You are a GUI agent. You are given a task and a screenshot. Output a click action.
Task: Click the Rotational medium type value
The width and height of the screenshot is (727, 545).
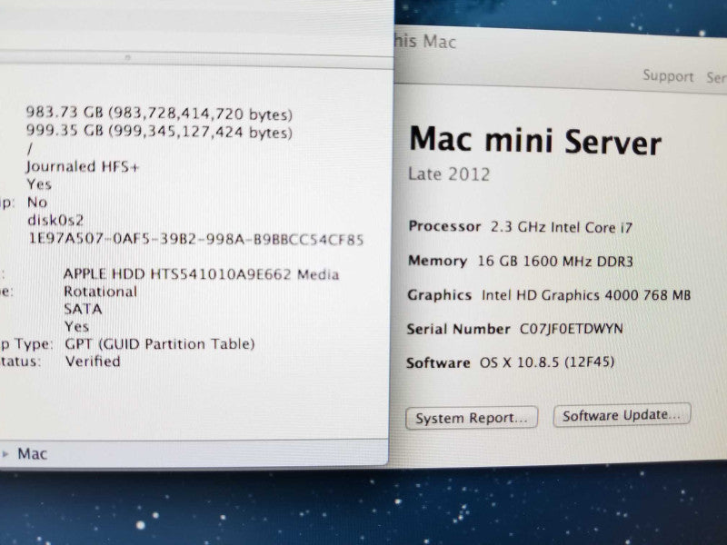click(x=100, y=292)
